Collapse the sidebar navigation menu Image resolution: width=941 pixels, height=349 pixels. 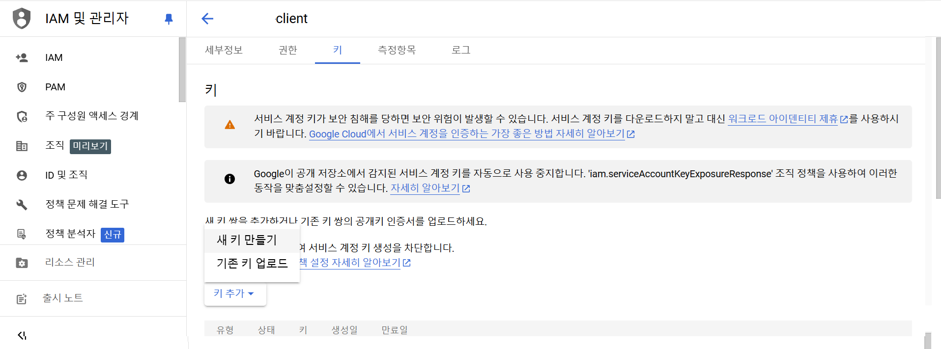22,335
